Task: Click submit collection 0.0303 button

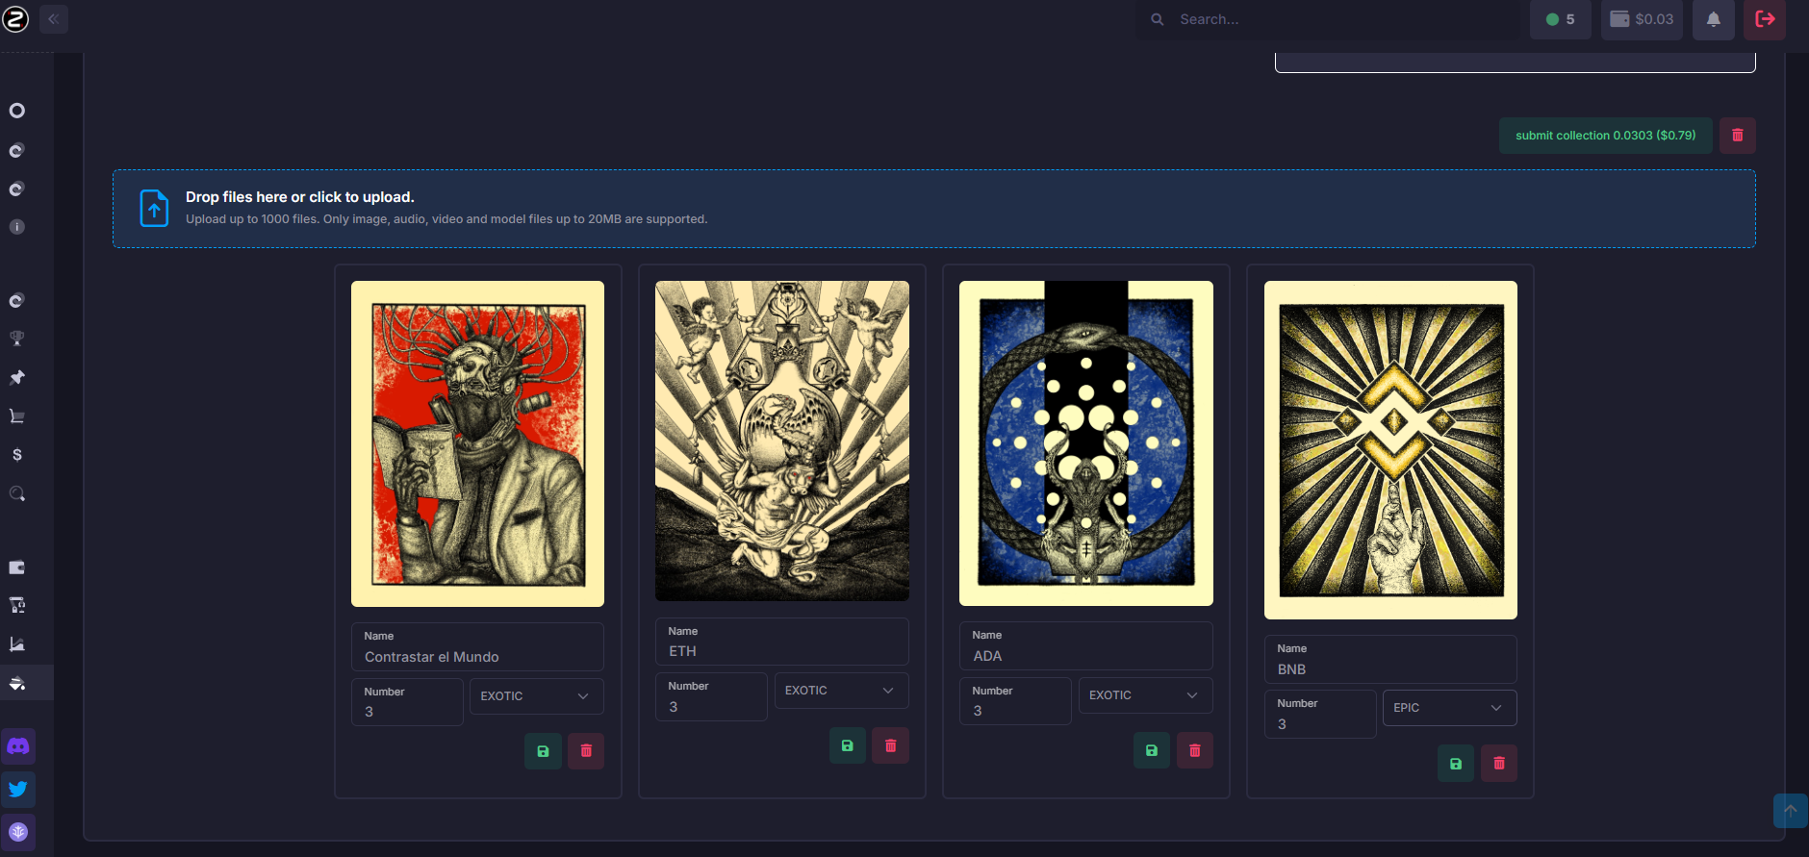Action: pyautogui.click(x=1605, y=136)
